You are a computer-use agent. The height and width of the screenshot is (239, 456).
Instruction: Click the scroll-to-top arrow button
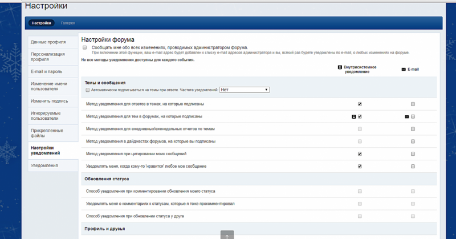[227, 235]
